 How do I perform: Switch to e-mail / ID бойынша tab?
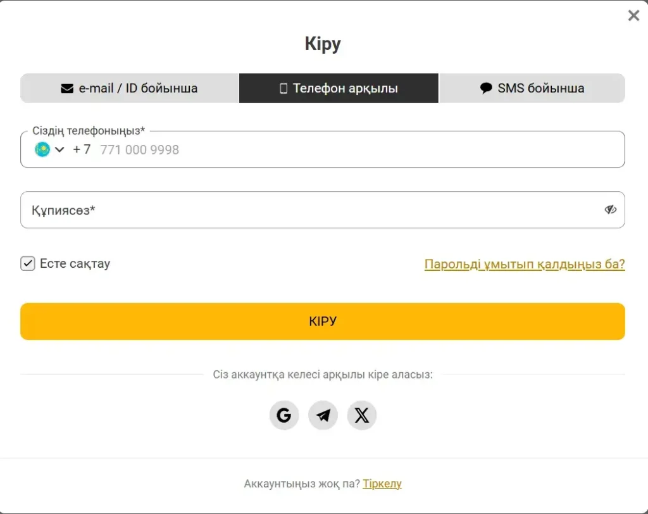[x=129, y=88]
